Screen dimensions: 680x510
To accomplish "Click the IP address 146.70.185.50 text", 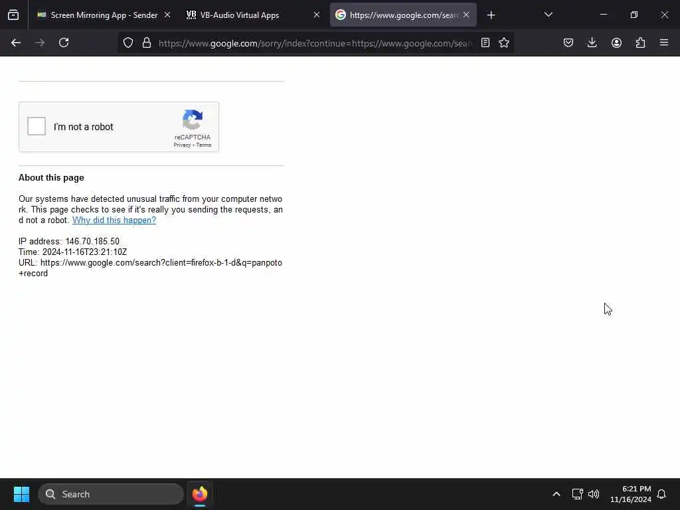I will (69, 241).
